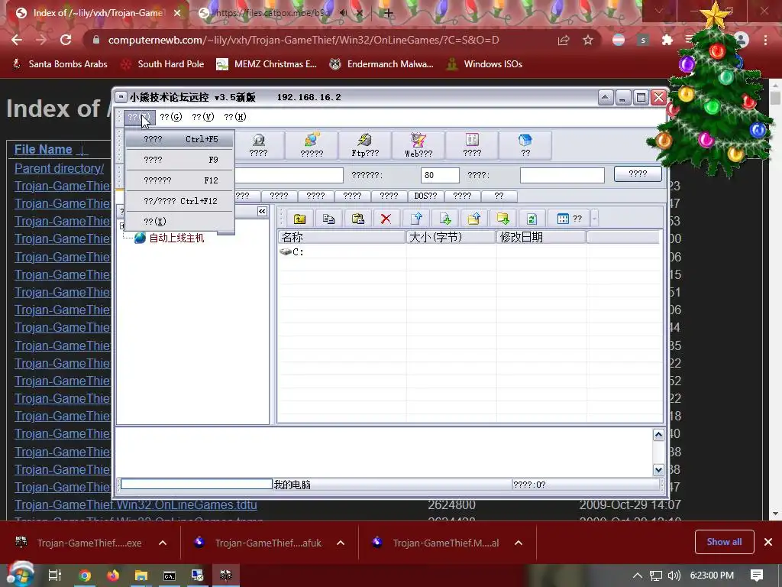Viewport: 782px width, 587px height.
Task: Click the two-users toolbar button
Action: tap(312, 145)
